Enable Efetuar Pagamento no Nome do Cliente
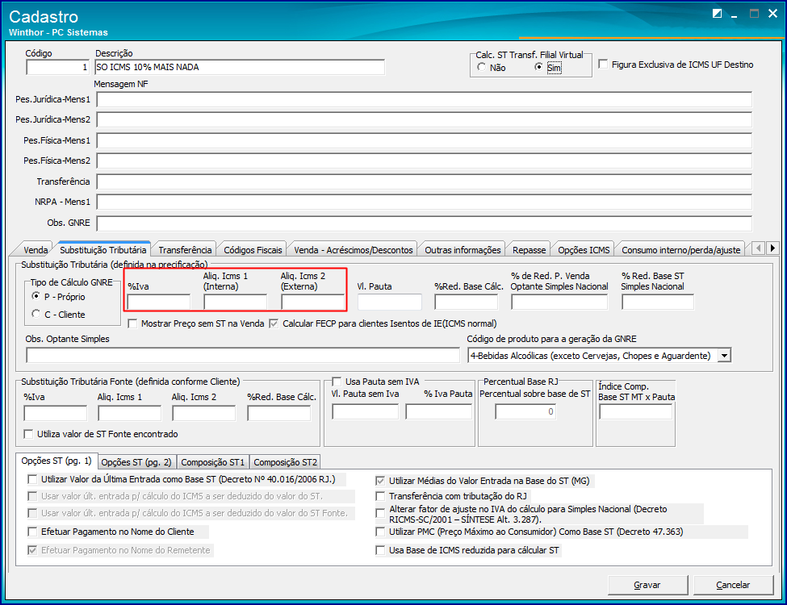787x605 pixels. [x=32, y=532]
